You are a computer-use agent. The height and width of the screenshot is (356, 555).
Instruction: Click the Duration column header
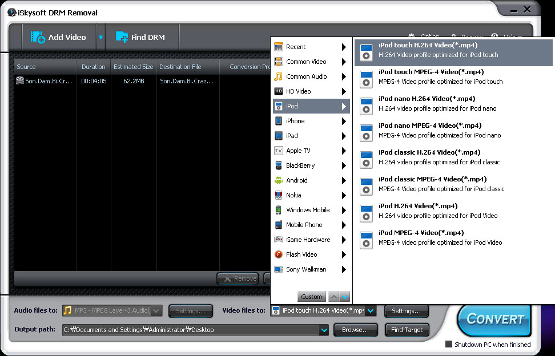[94, 66]
